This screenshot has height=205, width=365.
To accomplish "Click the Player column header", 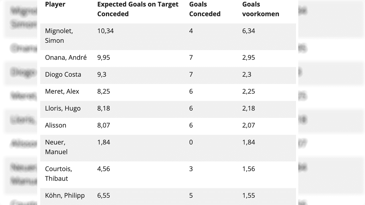I will click(55, 4).
